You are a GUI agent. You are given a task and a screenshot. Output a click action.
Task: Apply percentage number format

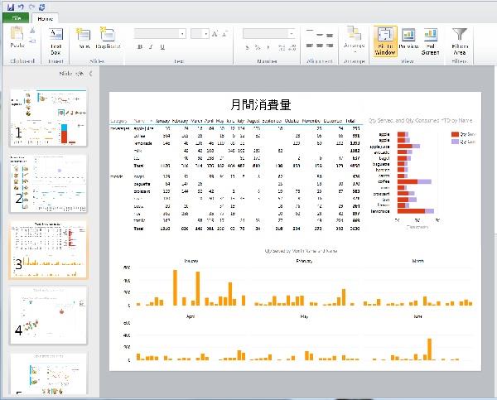tap(258, 47)
